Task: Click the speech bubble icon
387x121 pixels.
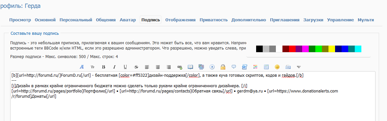Action: coord(234,67)
